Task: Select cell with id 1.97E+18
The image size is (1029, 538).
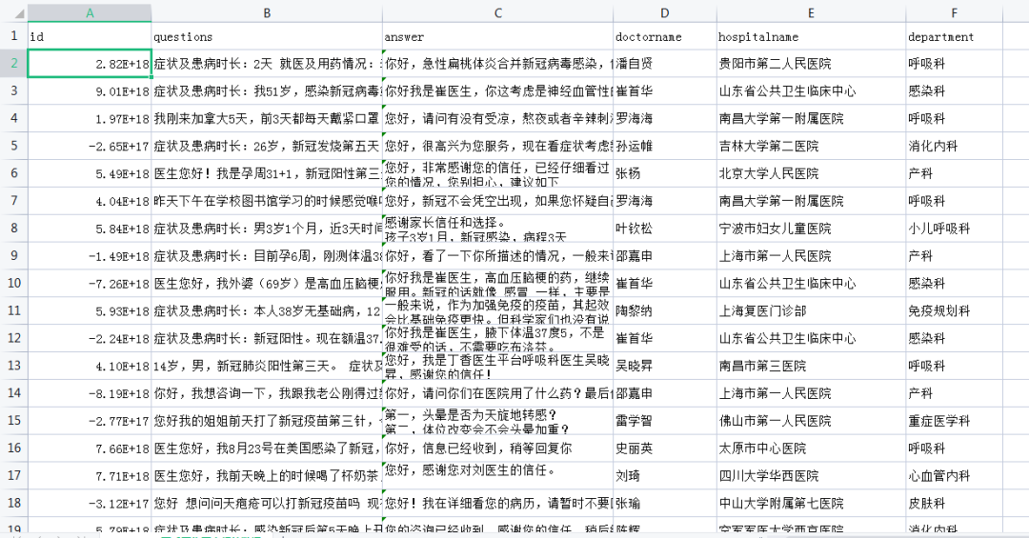Action: (x=90, y=119)
